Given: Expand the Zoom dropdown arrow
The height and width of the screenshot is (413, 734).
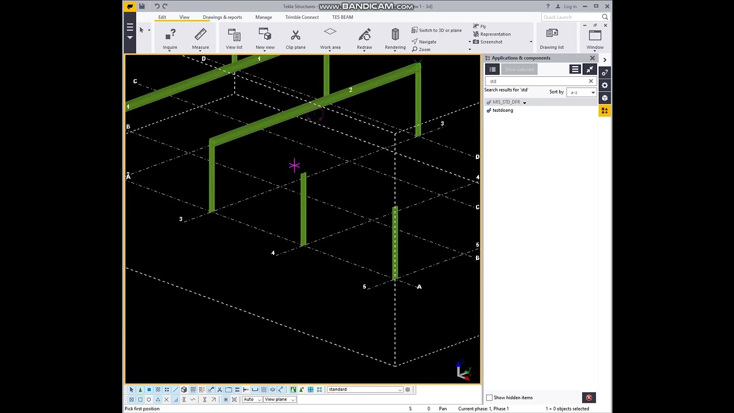Looking at the screenshot, I should pyautogui.click(x=470, y=49).
